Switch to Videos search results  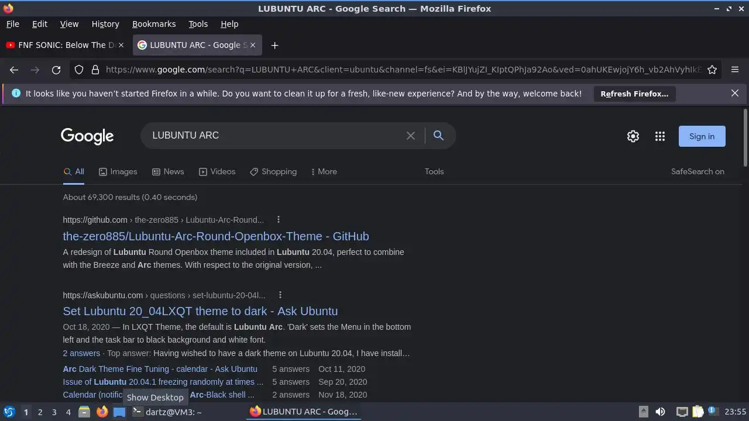[x=217, y=171]
